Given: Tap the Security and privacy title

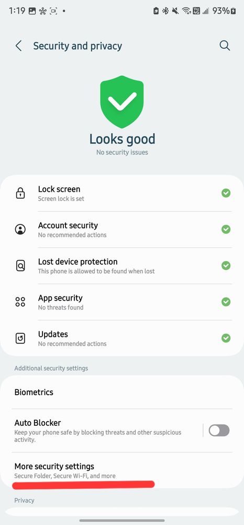Looking at the screenshot, I should coord(77,46).
